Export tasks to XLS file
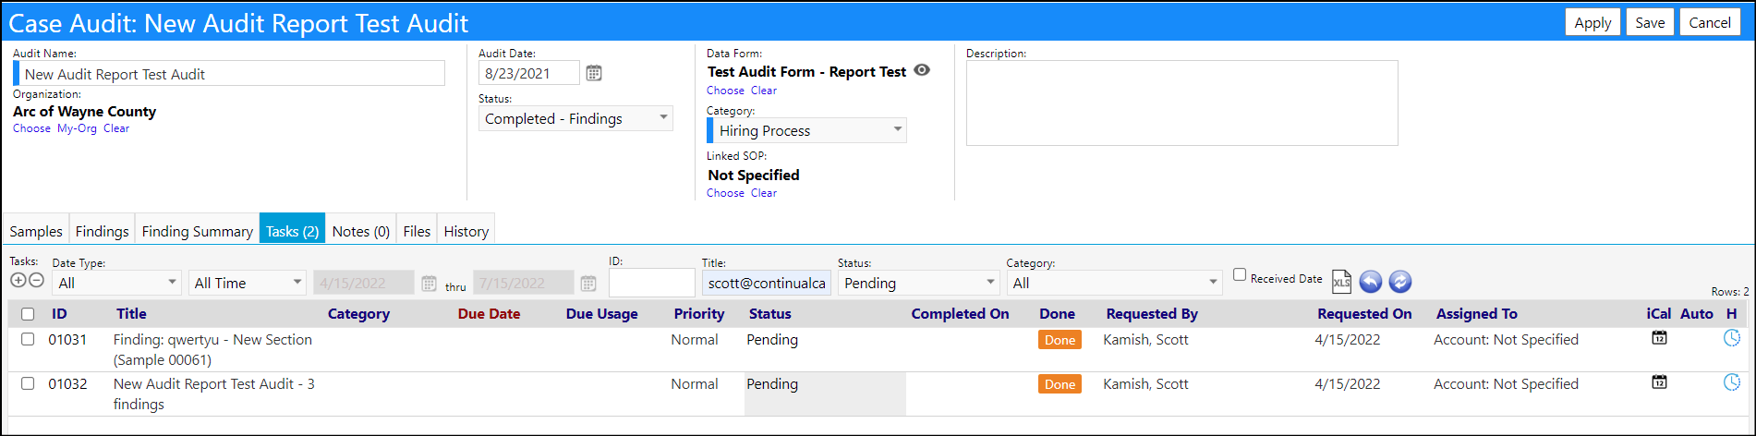The height and width of the screenshot is (436, 1756). [x=1341, y=282]
